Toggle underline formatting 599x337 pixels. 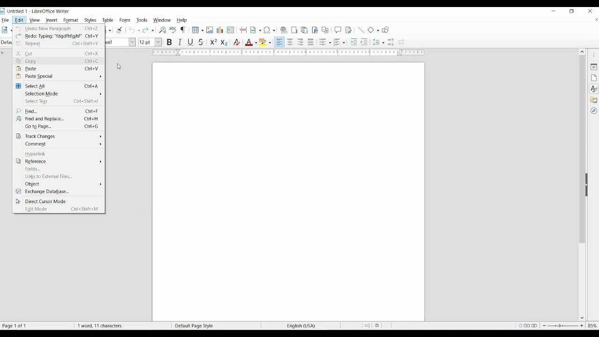[x=190, y=42]
